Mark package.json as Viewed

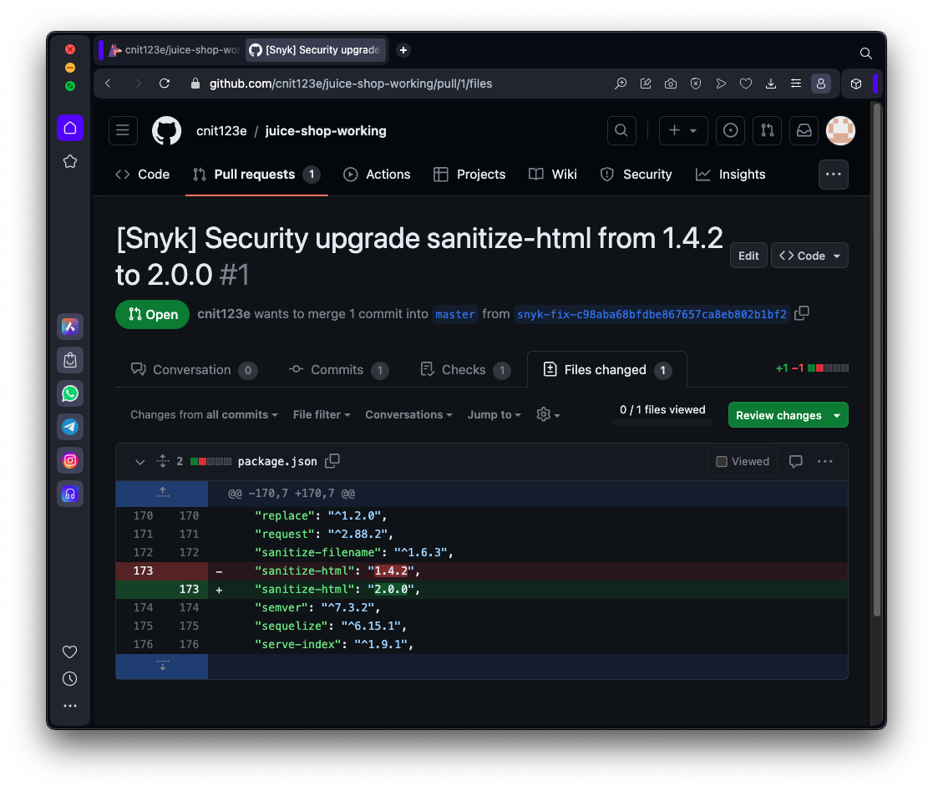point(743,461)
